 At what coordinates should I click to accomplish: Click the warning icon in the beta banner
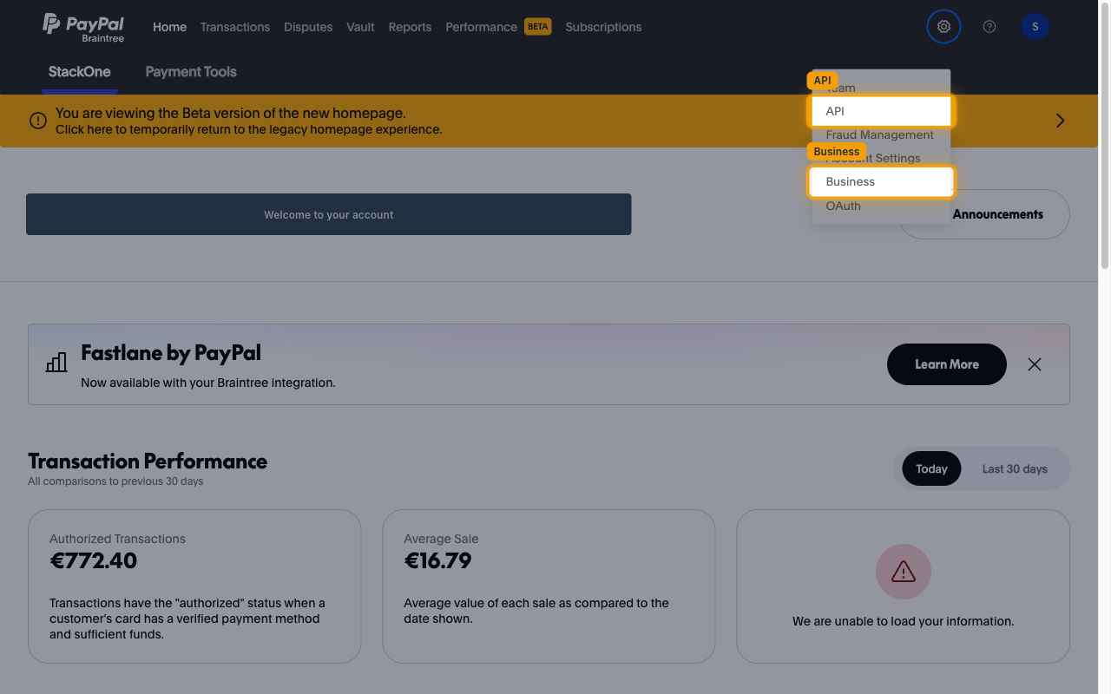click(38, 121)
